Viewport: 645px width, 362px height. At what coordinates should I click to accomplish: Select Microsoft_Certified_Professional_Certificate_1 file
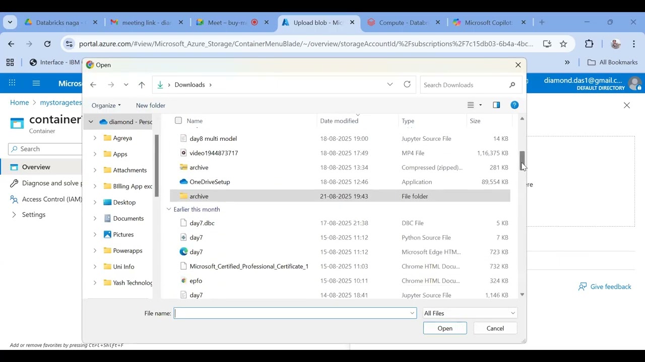click(340, 266)
